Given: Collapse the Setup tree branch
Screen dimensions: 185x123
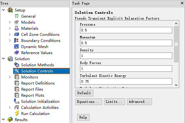Looking at the screenshot, I should 4,10.
